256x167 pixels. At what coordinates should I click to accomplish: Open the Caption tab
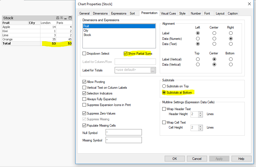pyautogui.click(x=233, y=13)
